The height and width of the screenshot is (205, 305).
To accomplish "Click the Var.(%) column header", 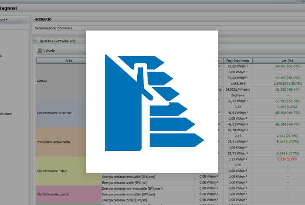I will point(278,61).
